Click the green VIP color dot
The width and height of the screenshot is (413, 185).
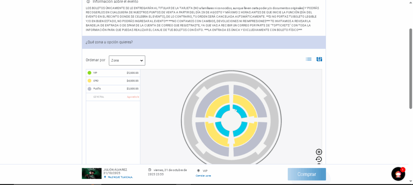click(x=90, y=73)
